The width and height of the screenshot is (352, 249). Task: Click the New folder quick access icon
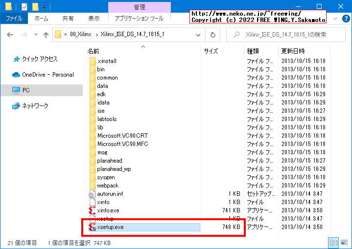(x=35, y=7)
